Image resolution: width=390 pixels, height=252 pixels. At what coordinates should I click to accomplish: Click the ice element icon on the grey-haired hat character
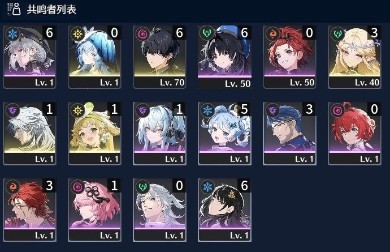[12, 33]
